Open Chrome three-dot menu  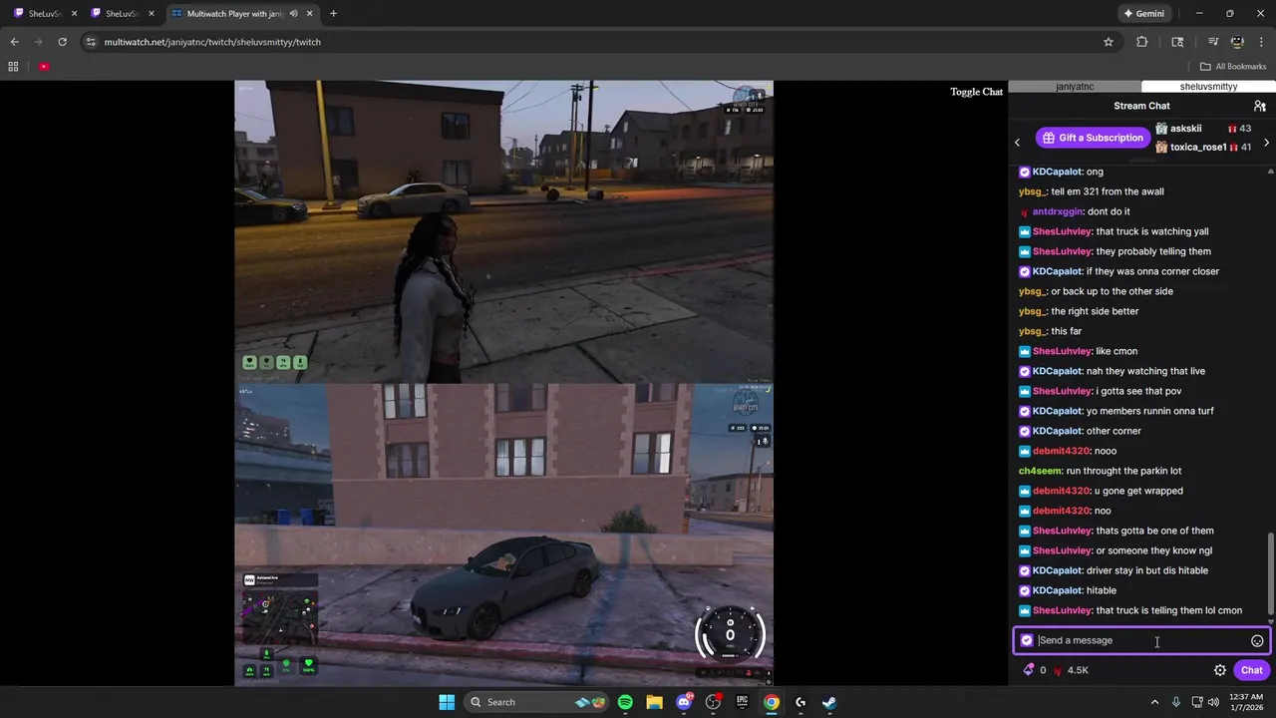[1261, 42]
